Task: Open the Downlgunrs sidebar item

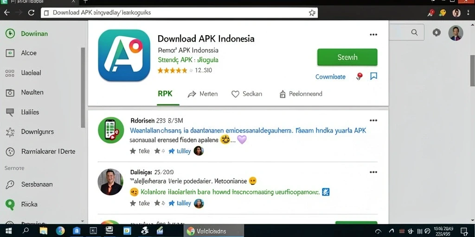Action: 37,132
